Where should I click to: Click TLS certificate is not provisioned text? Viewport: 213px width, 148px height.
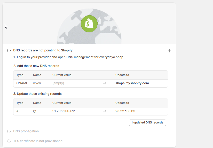(38, 141)
